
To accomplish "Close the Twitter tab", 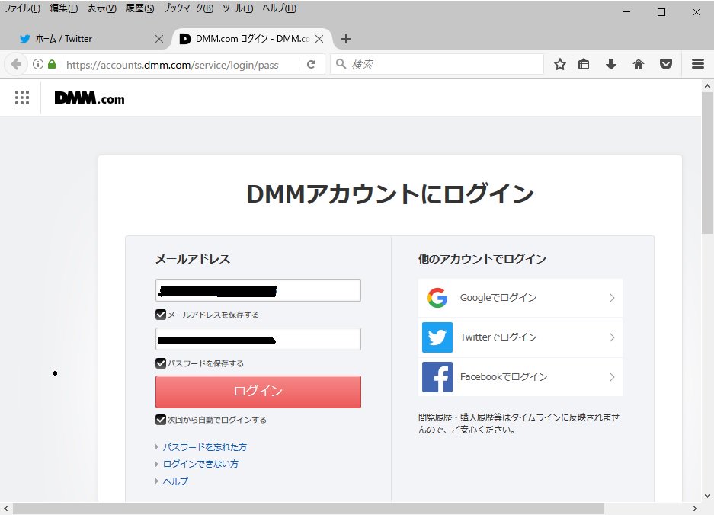I will click(159, 39).
